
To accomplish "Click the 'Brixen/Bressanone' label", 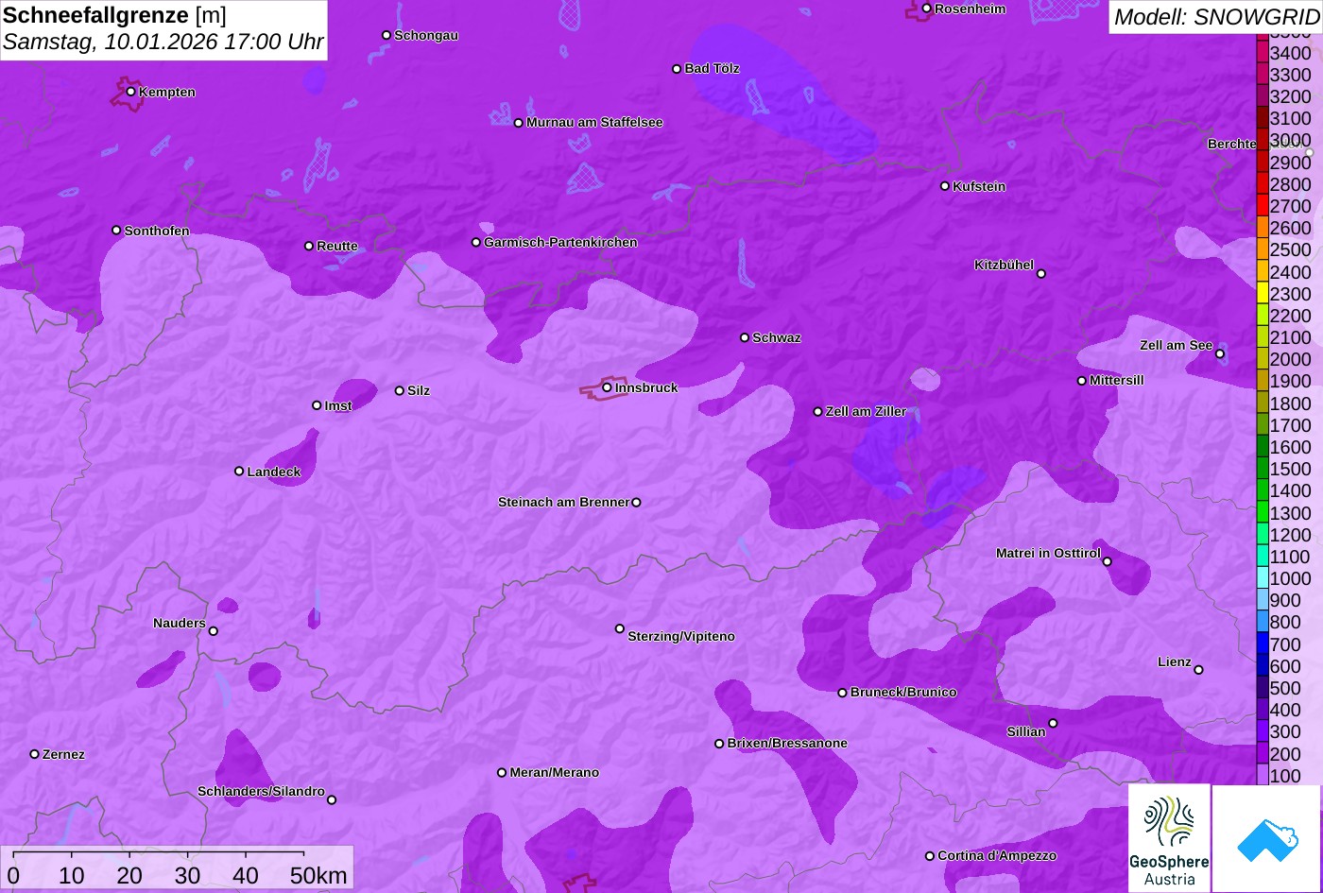I will tap(787, 744).
